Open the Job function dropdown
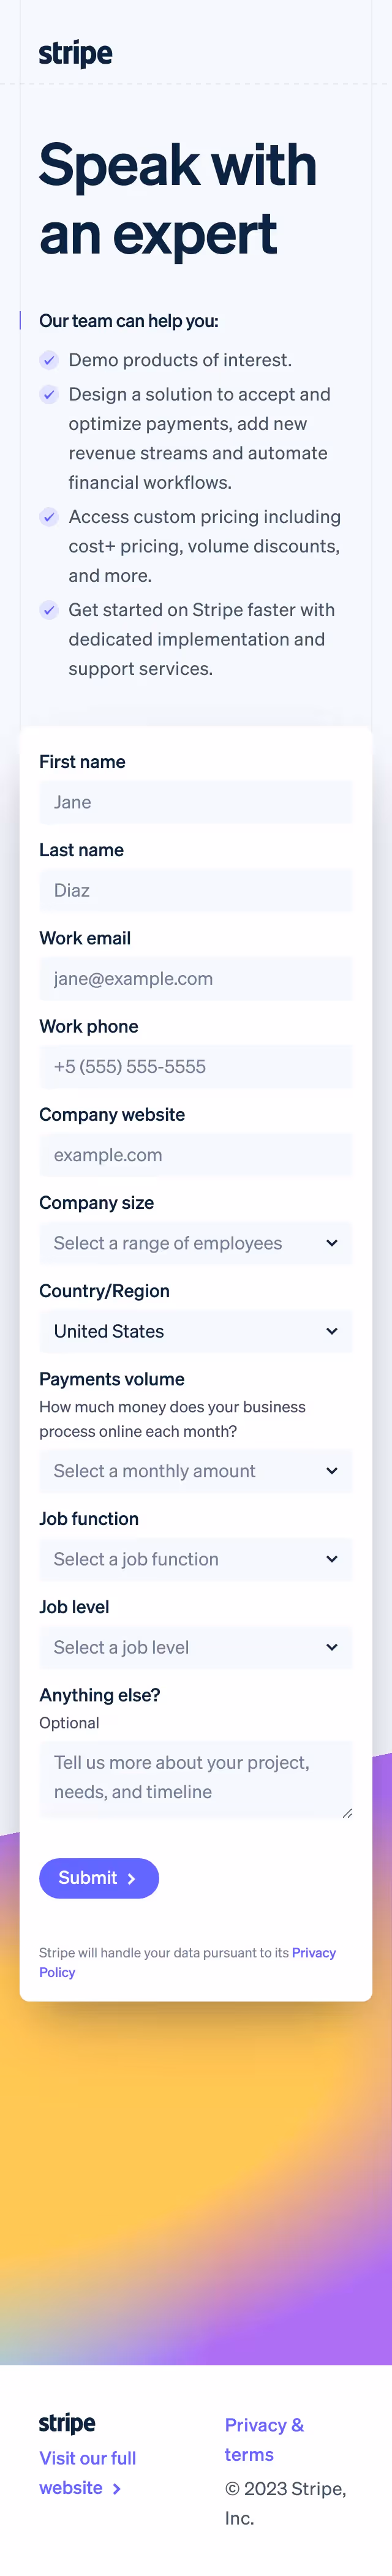 (196, 1559)
